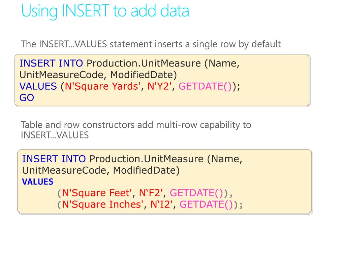The image size is (345, 258).
Task: Click INSERT INTO in the first code box
Action: 51,63
